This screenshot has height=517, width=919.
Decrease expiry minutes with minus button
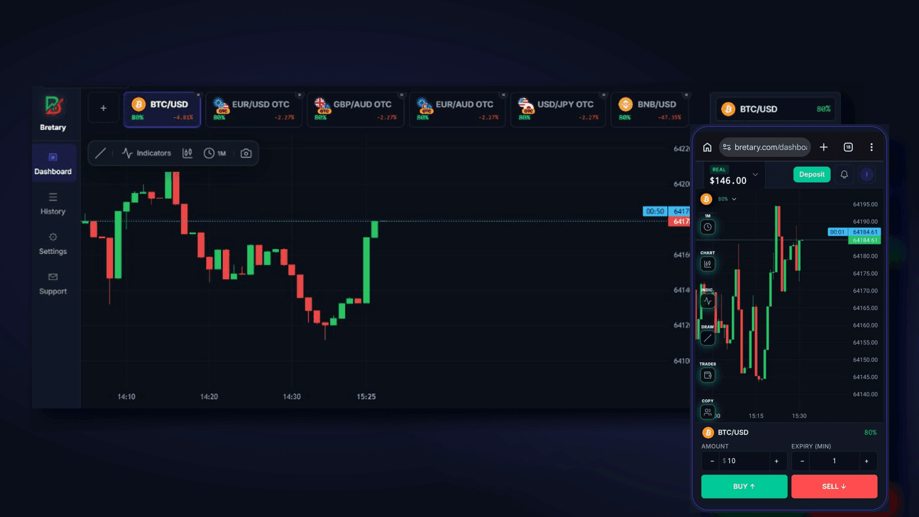[802, 461]
